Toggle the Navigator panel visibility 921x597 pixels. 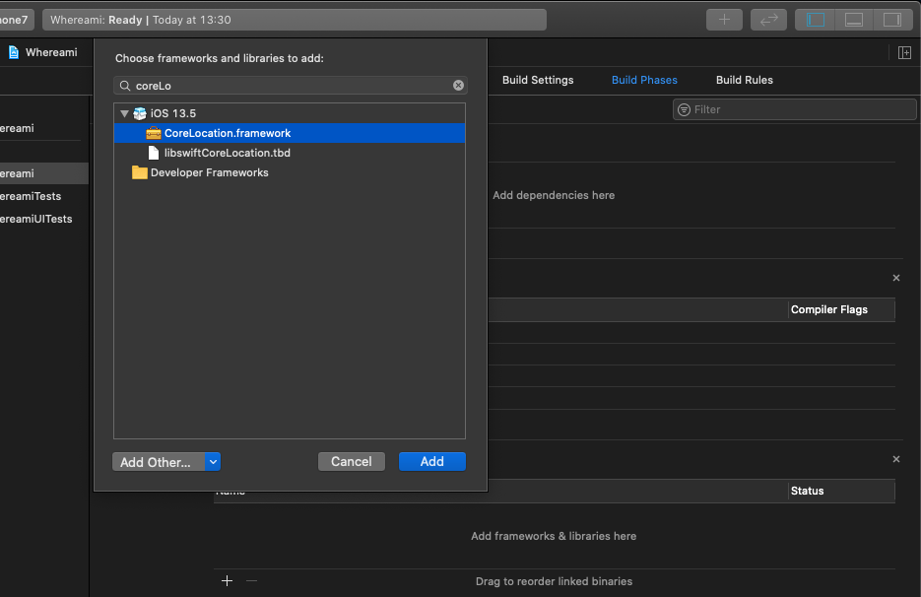click(x=816, y=20)
